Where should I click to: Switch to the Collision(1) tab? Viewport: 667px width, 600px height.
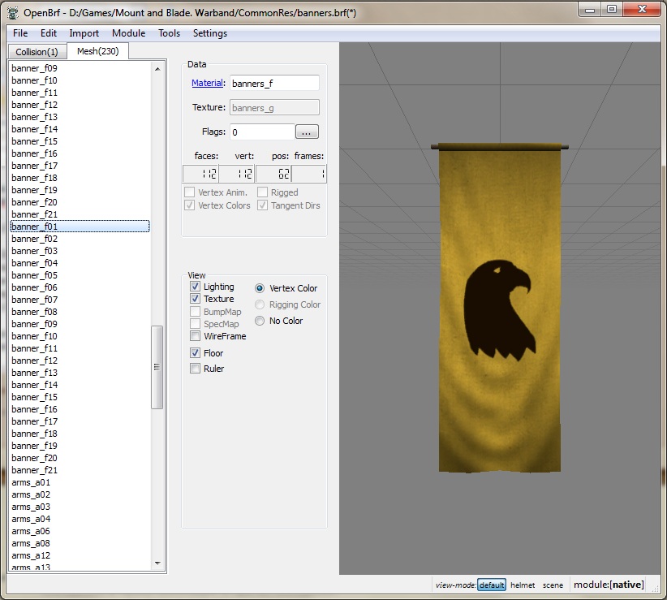pyautogui.click(x=37, y=52)
